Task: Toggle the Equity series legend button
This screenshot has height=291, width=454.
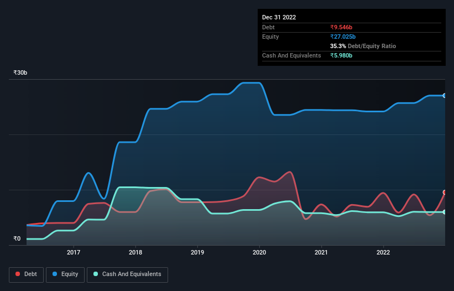Action: pyautogui.click(x=65, y=274)
